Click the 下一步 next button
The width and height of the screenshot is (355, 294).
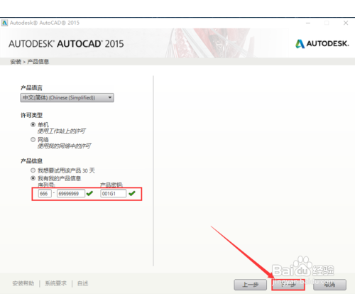click(x=288, y=285)
